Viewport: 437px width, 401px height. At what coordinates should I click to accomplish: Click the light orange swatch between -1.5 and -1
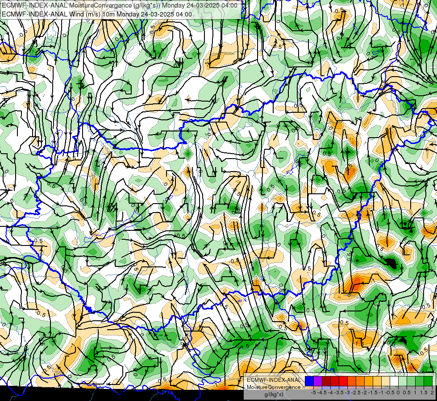pyautogui.click(x=377, y=381)
